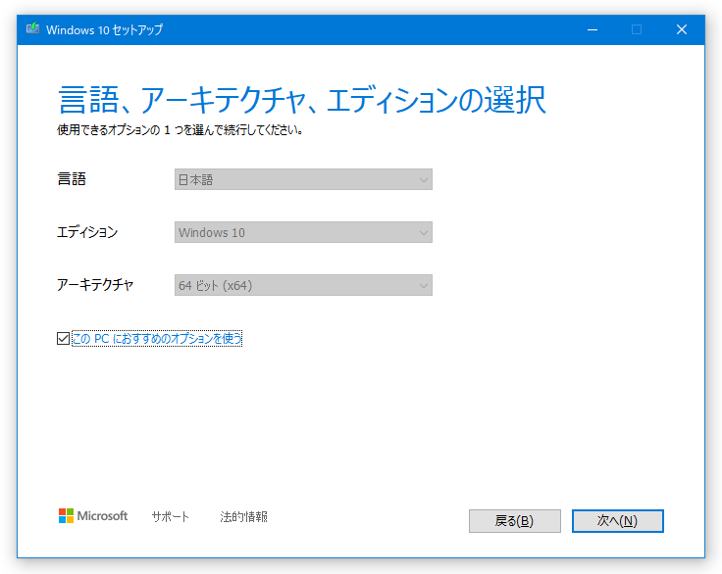
Task: Close the Windows 10 セットアップ window
Action: 682,30
